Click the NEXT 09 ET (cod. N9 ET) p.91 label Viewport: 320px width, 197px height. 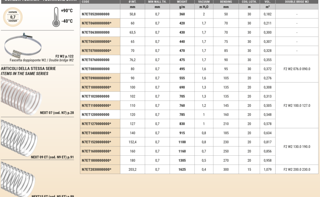click(52, 157)
